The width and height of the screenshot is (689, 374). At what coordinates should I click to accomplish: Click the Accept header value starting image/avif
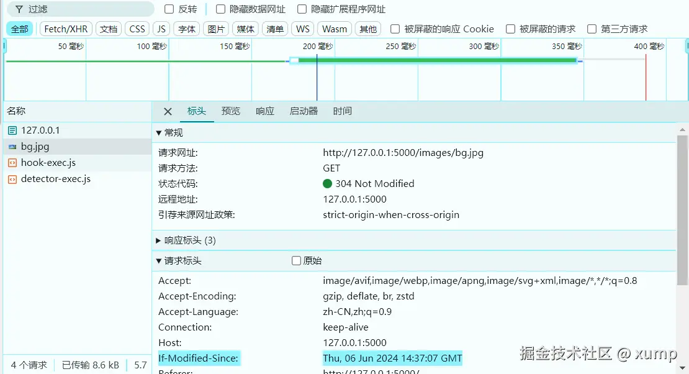[x=480, y=281]
